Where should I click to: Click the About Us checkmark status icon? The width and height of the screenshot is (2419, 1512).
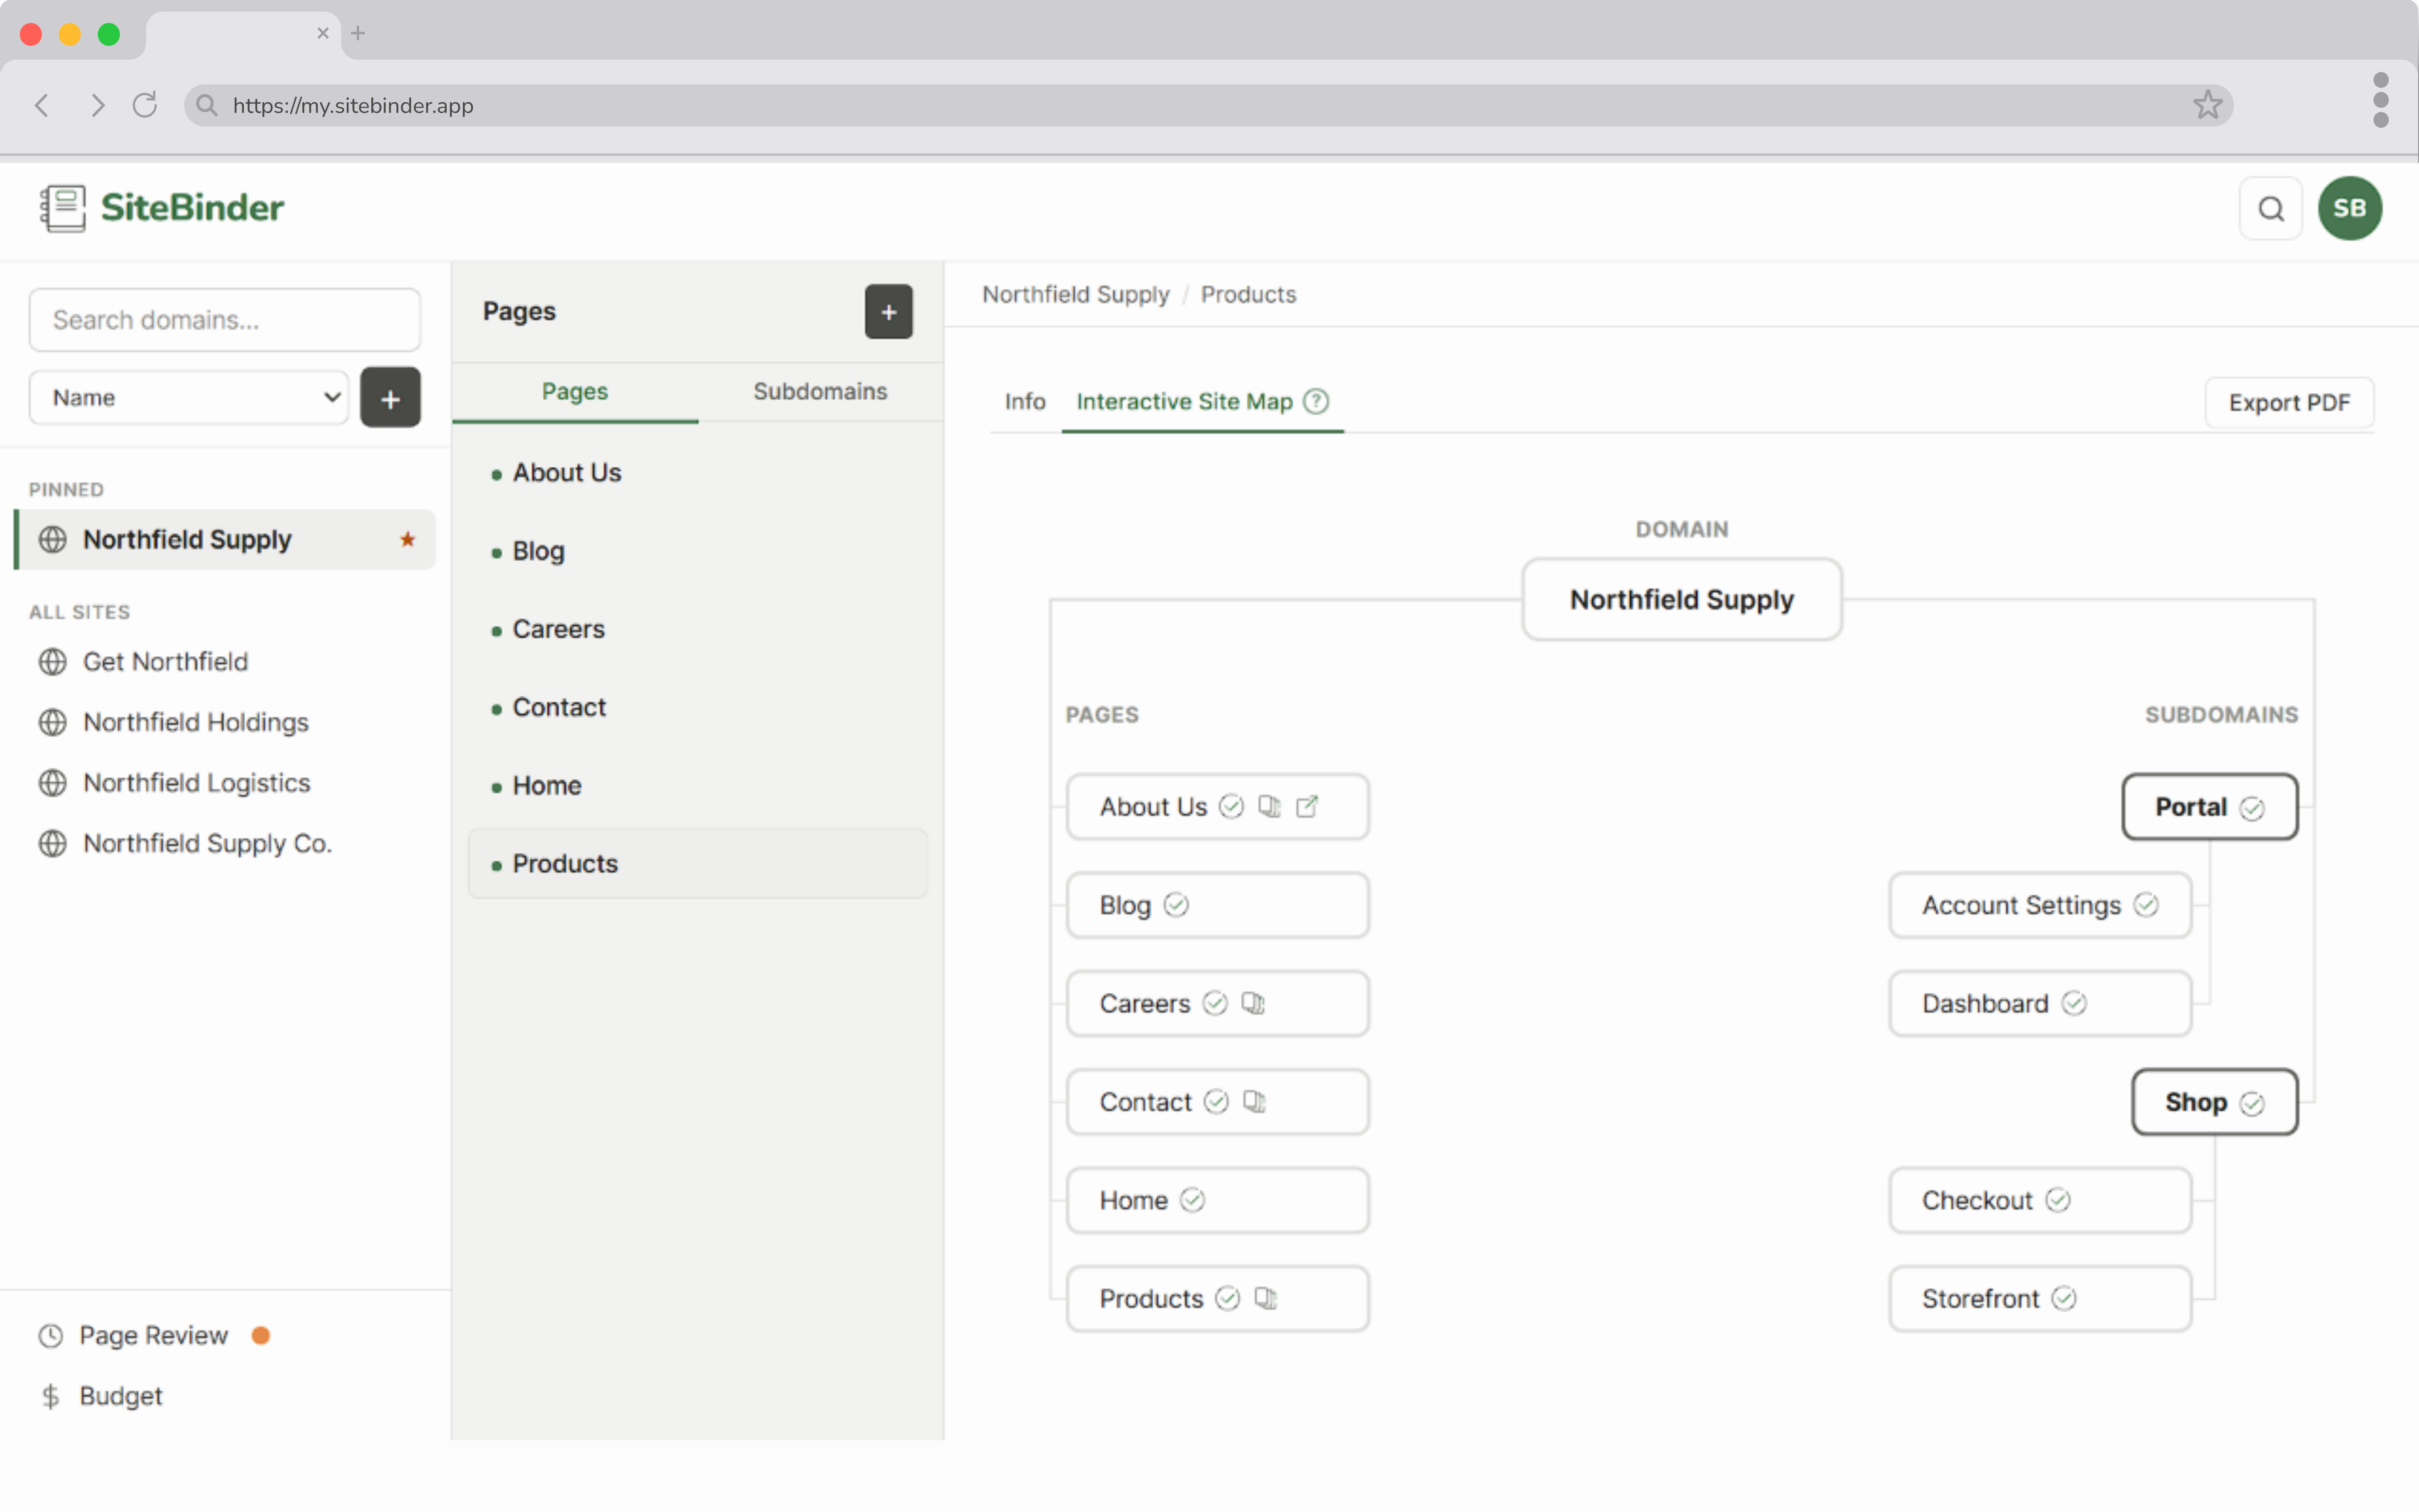point(1232,806)
